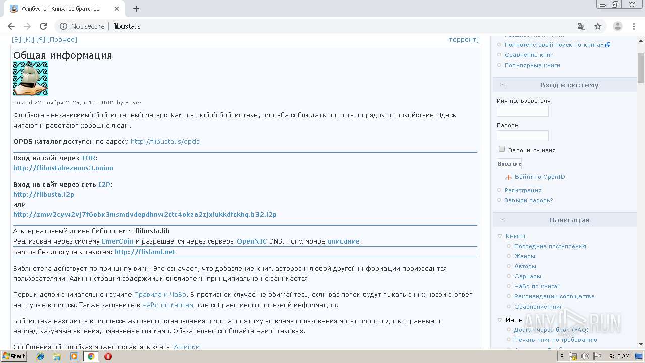Go back with browser Back arrow
The height and width of the screenshot is (363, 645).
[11, 26]
